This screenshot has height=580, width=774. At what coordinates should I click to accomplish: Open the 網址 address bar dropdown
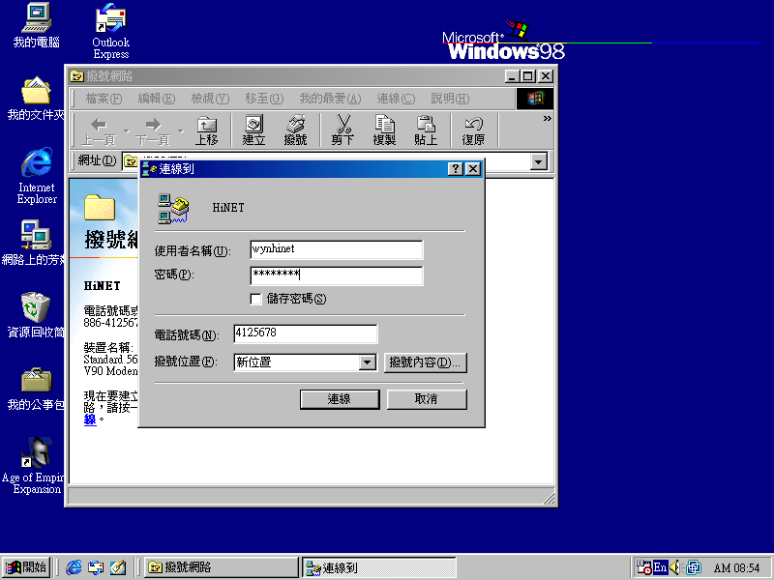(x=539, y=161)
